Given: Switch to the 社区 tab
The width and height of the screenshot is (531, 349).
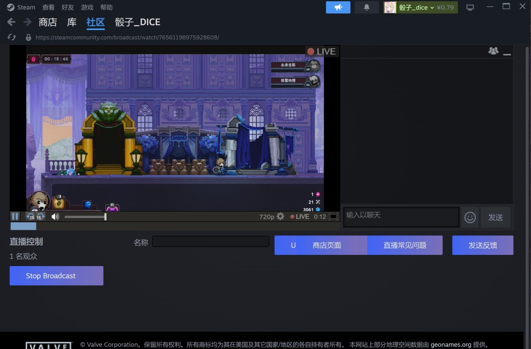Looking at the screenshot, I should (x=95, y=22).
